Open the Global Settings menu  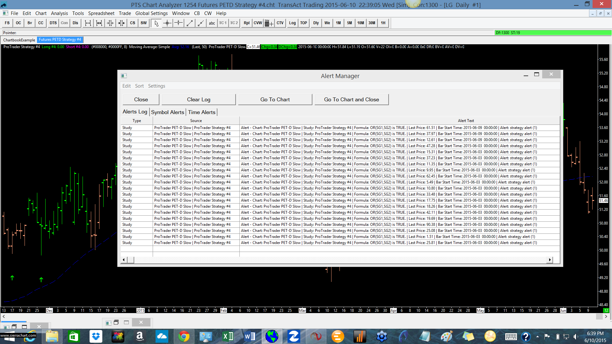pos(151,13)
